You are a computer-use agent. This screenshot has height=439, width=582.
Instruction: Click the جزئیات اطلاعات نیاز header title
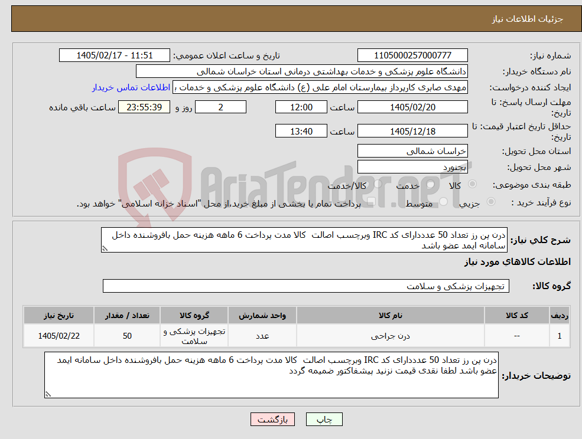(x=528, y=19)
